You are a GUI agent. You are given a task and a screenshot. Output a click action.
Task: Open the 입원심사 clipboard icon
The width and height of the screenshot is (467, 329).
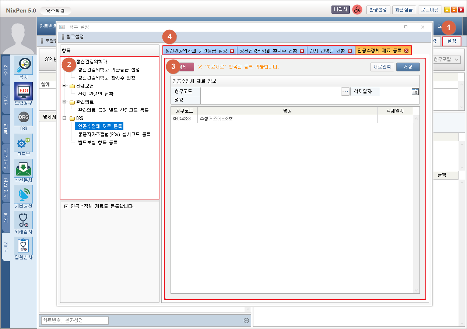click(x=24, y=245)
